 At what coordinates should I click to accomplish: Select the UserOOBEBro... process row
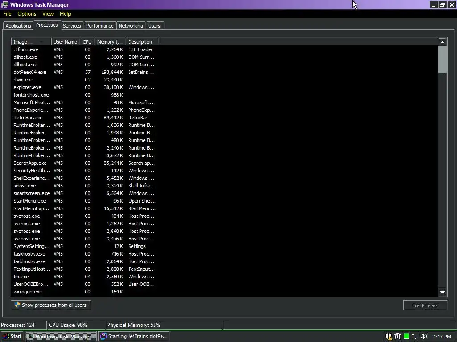point(84,284)
